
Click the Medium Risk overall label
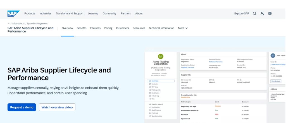185,97
